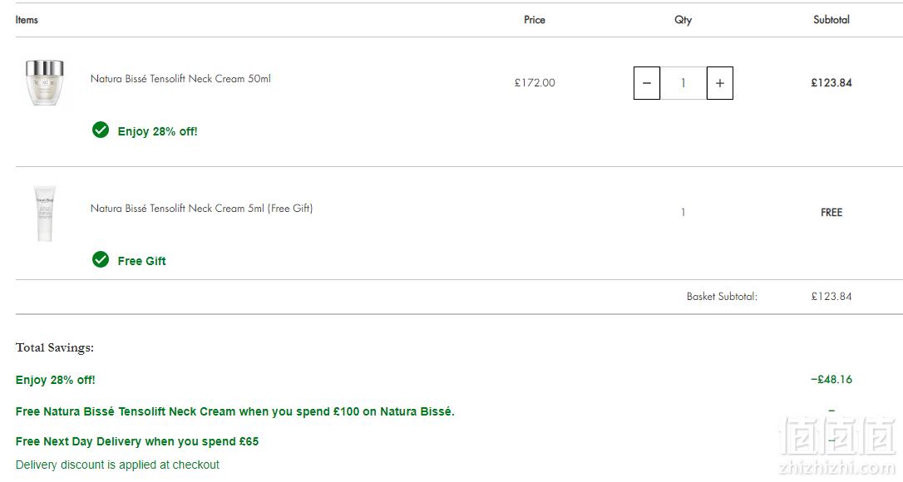Screen dimensions: 903x482
Task: Click the Natura Bissé Tensolift Neck Cream 50ml link
Action: click(x=180, y=78)
